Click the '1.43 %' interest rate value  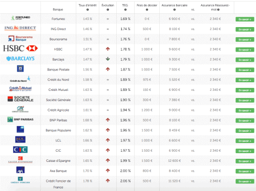click(x=88, y=19)
